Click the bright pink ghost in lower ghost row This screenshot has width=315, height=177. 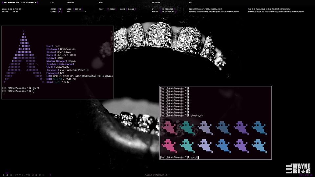pos(169,146)
